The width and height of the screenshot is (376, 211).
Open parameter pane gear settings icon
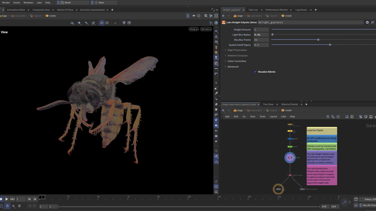coord(367,22)
